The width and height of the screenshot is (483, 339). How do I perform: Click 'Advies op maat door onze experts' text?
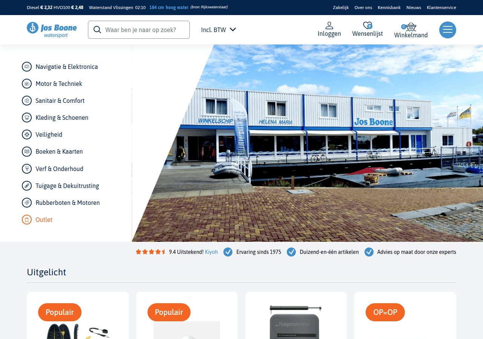(417, 252)
